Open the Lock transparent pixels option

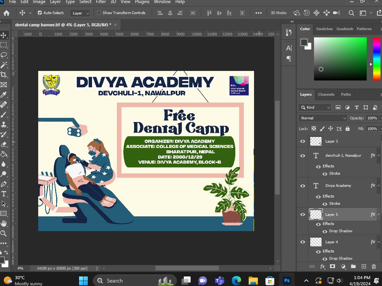coord(313,129)
